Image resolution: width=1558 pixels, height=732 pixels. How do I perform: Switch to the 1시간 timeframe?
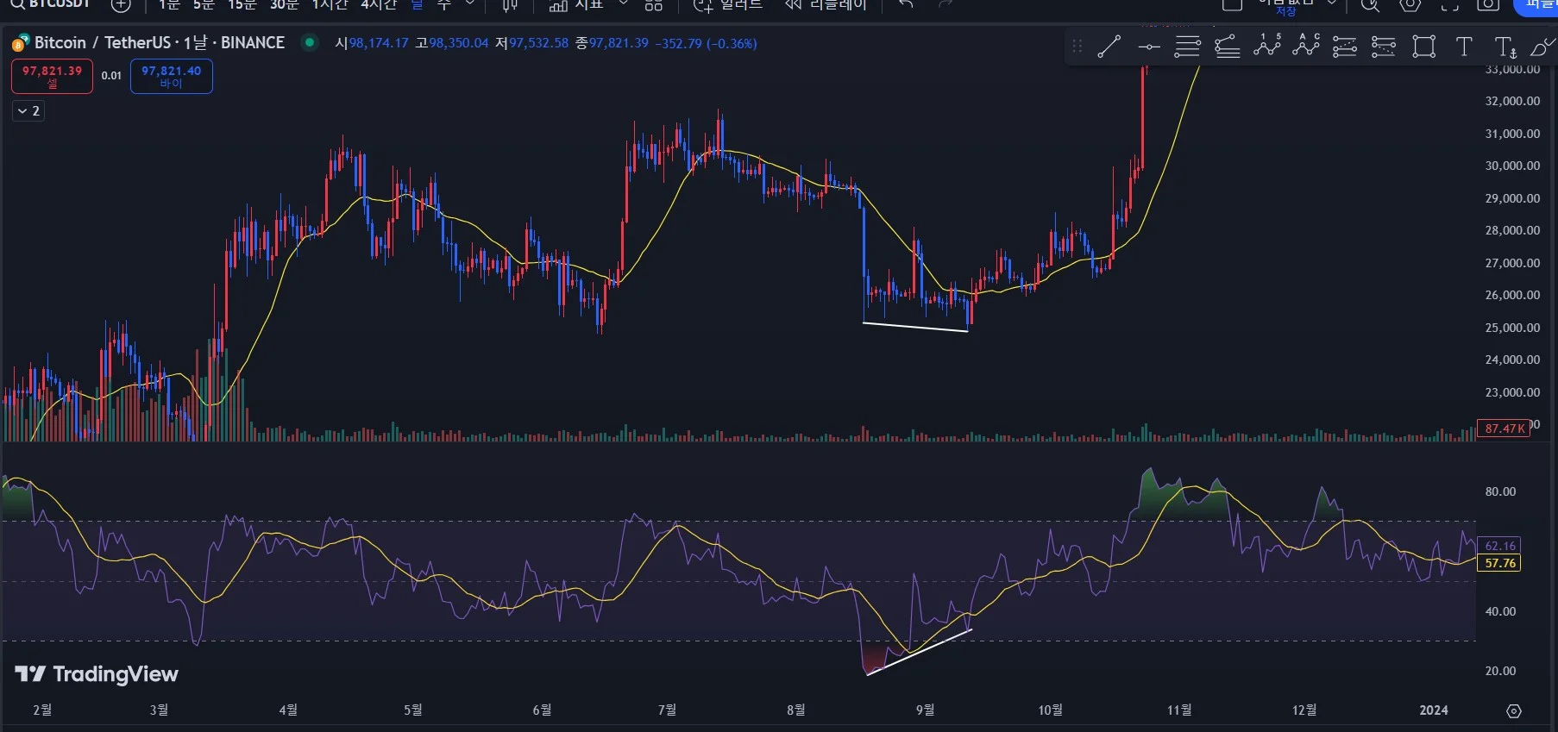[330, 5]
